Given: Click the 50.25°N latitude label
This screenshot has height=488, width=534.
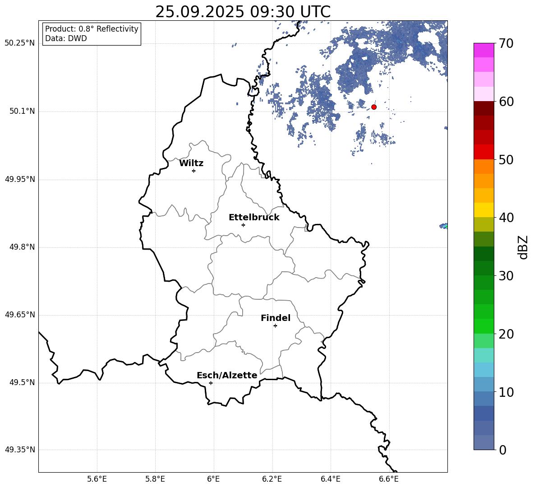Looking at the screenshot, I should click(20, 43).
